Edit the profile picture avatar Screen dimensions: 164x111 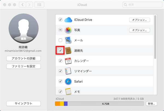[24, 28]
